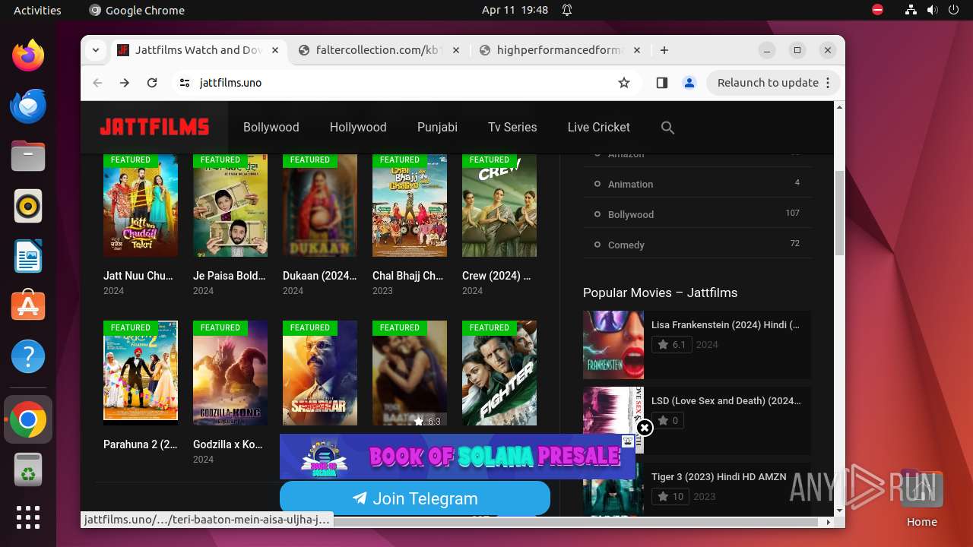Go back using the back arrow
973x547 pixels.
click(x=97, y=83)
